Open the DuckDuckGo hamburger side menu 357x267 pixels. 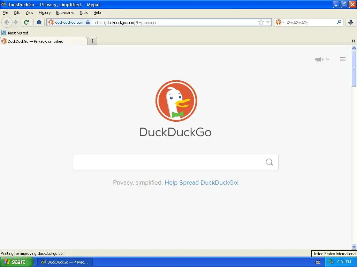tap(343, 59)
